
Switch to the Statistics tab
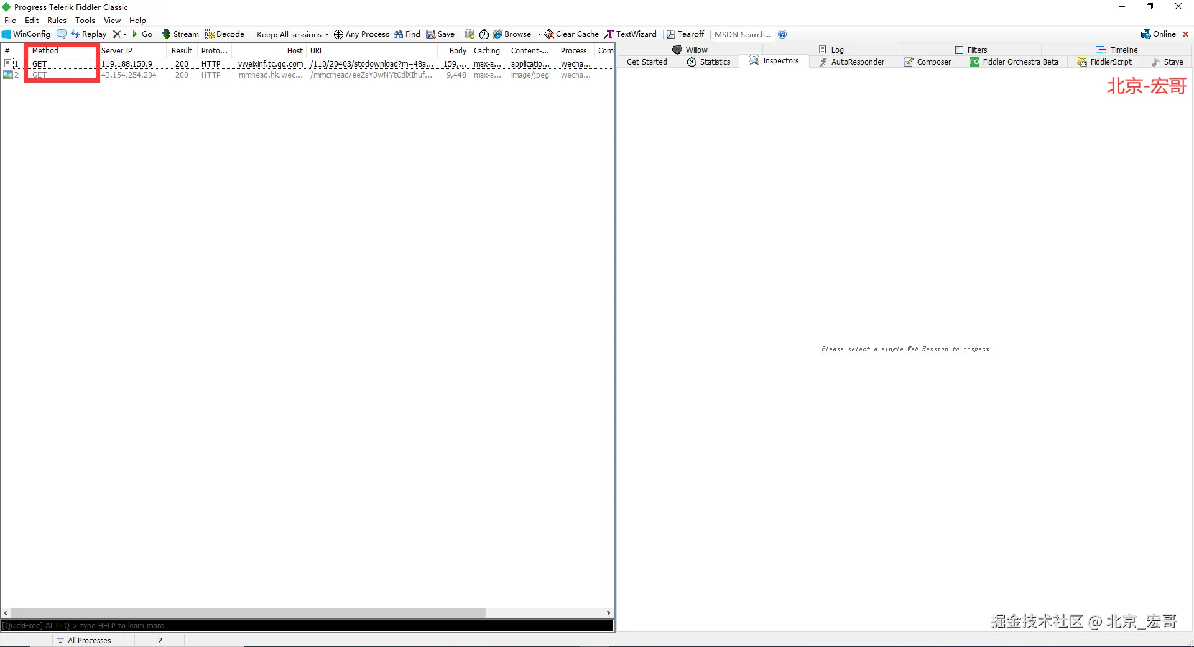click(x=709, y=62)
